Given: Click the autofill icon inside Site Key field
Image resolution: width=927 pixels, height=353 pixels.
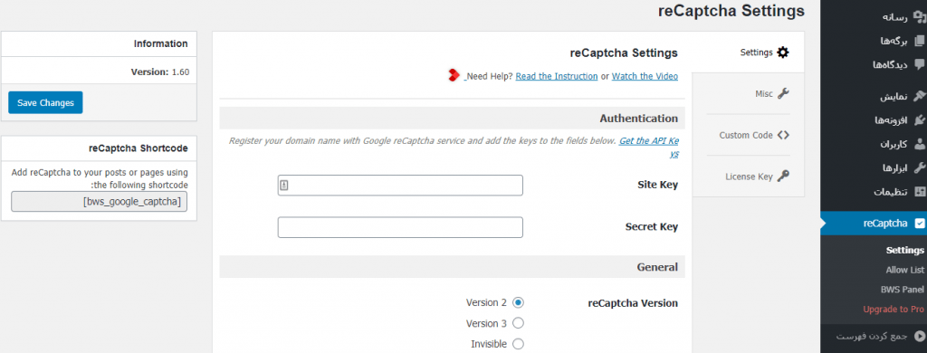Looking at the screenshot, I should click(283, 186).
